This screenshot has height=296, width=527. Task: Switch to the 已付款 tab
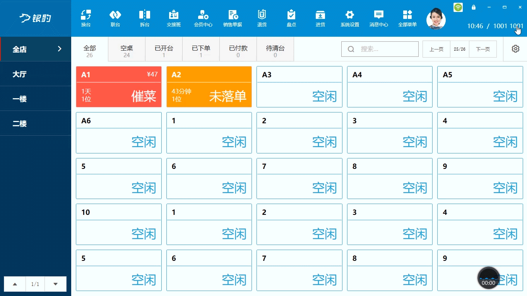pyautogui.click(x=238, y=49)
